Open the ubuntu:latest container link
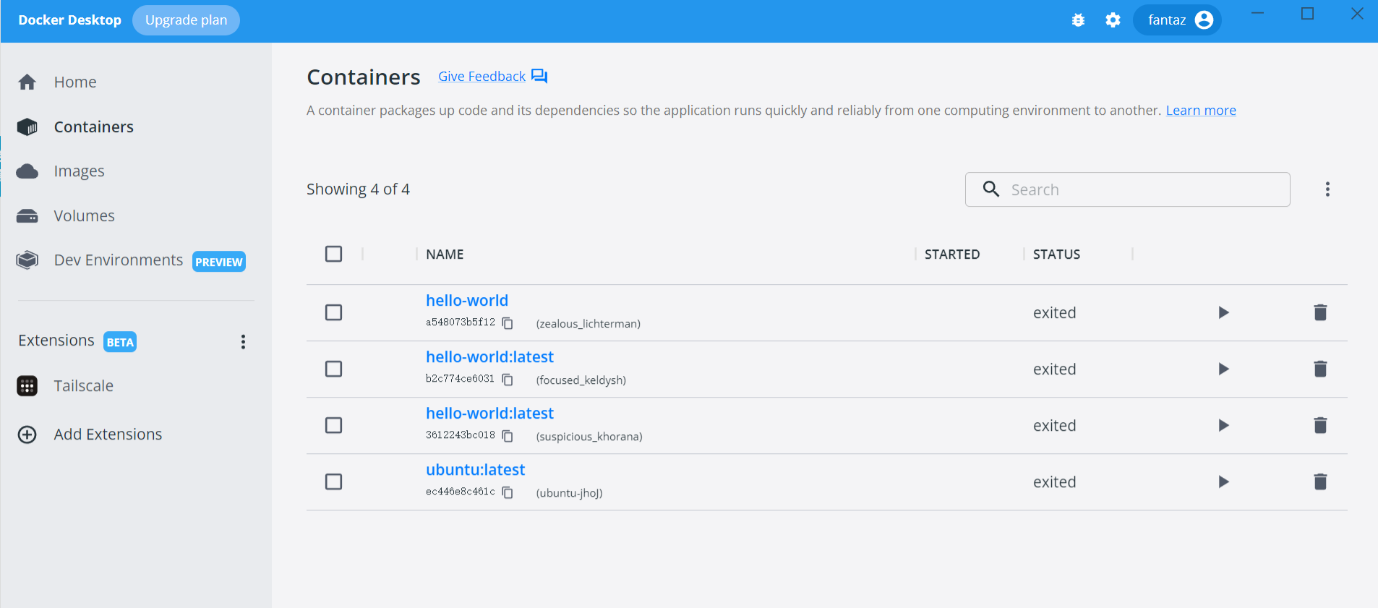This screenshot has width=1378, height=608. (x=475, y=470)
